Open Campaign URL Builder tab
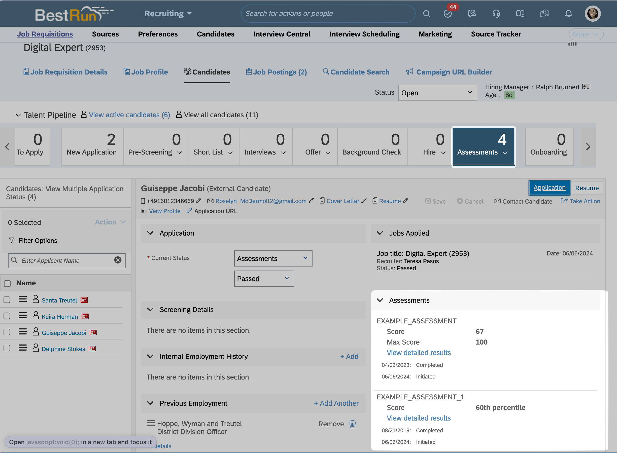The height and width of the screenshot is (453, 617). (x=449, y=72)
